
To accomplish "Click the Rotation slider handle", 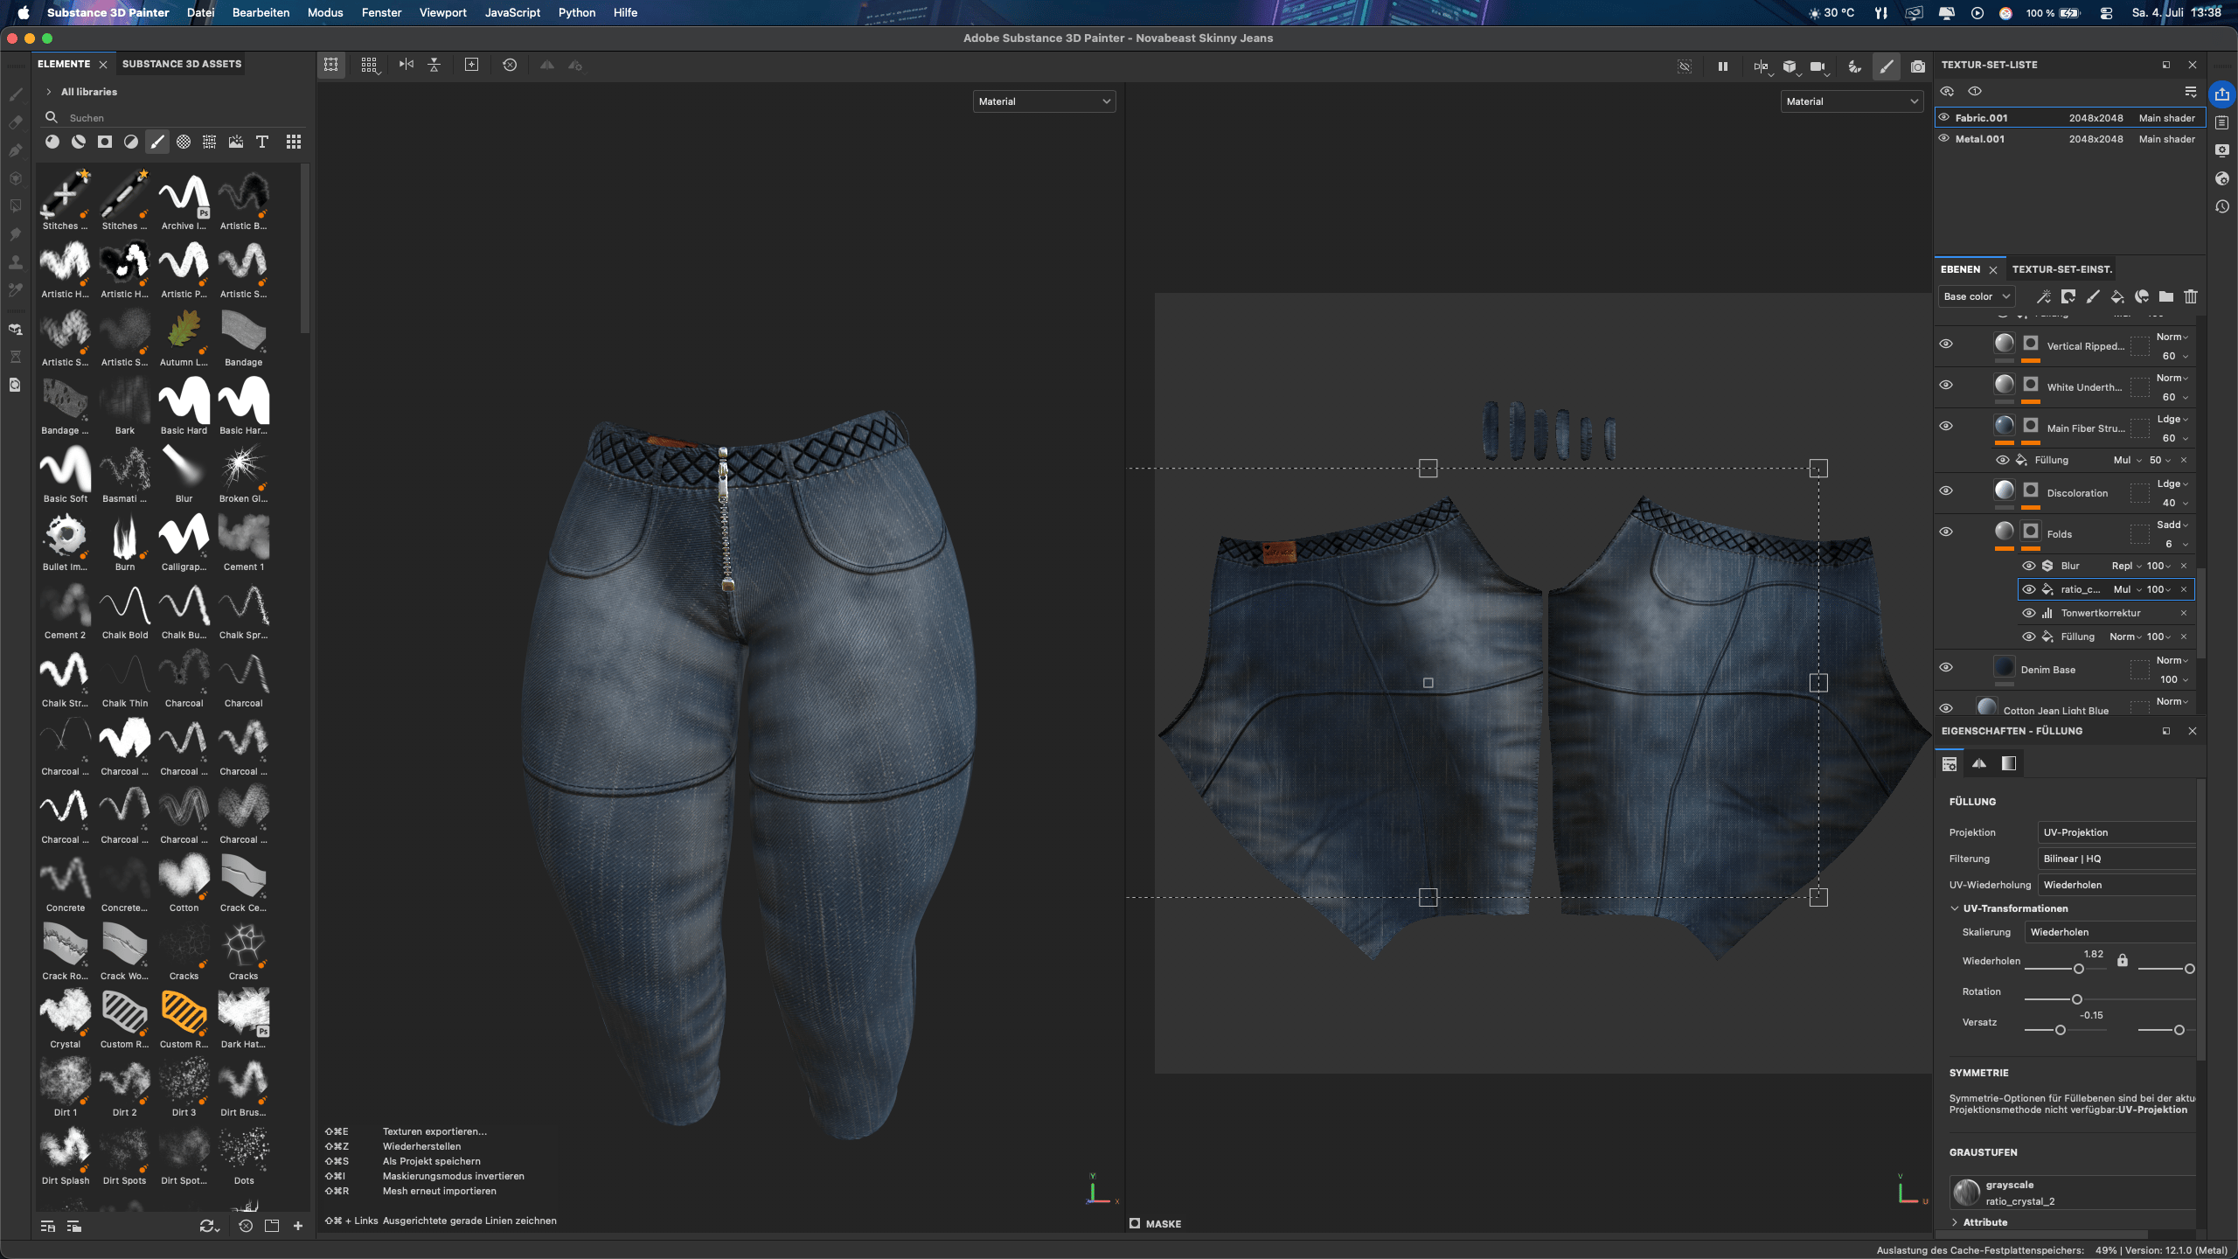I will 2077,999.
